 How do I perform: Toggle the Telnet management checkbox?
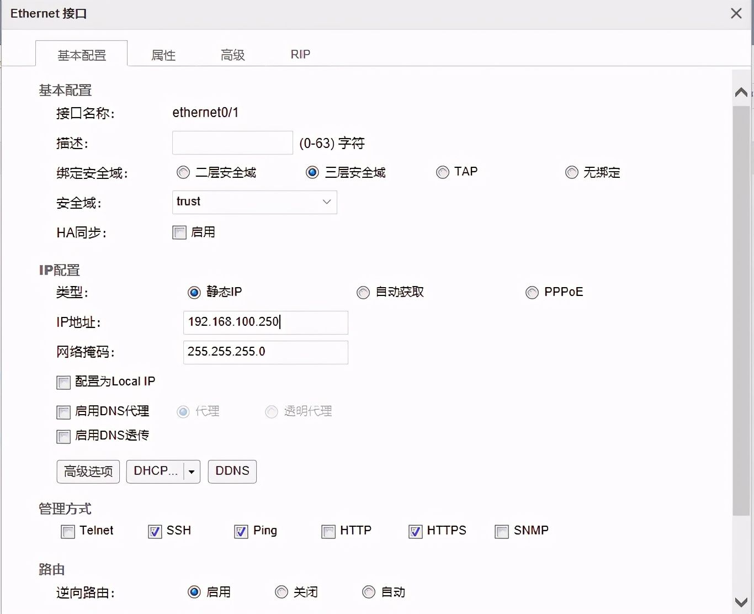pyautogui.click(x=68, y=532)
